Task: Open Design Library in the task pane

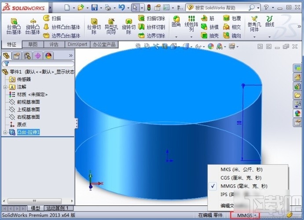Action: 297,86
